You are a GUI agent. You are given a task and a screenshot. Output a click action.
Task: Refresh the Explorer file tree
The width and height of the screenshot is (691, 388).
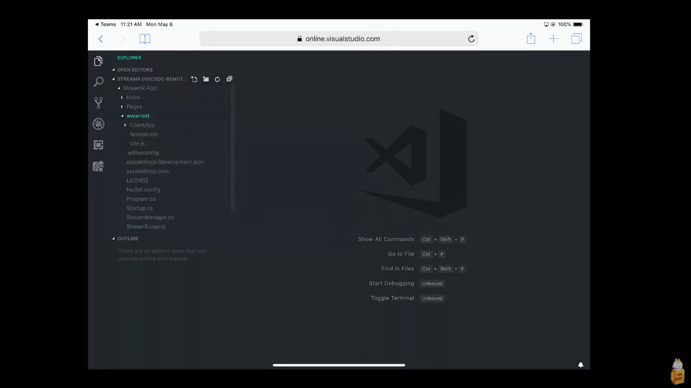[217, 79]
